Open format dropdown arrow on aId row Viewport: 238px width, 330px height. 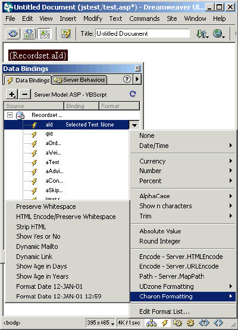coord(134,125)
